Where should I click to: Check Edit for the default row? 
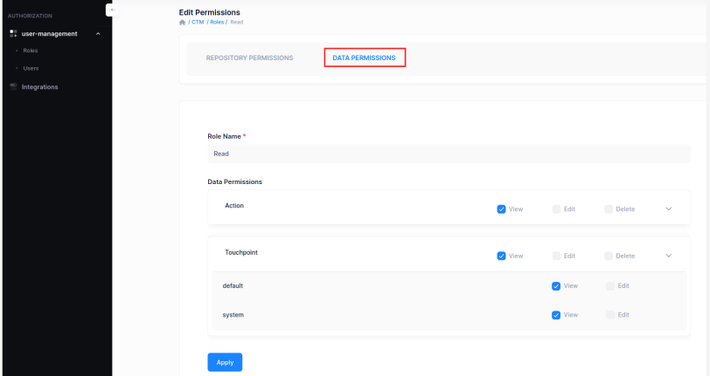(610, 286)
